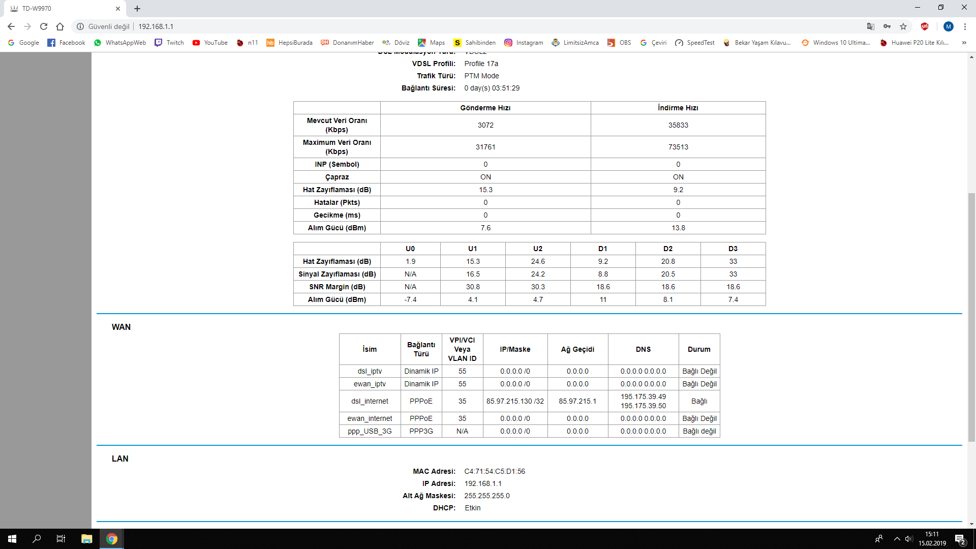Screen dimensions: 976x549
Task: Click the not-secure site info icon
Action: 80,26
